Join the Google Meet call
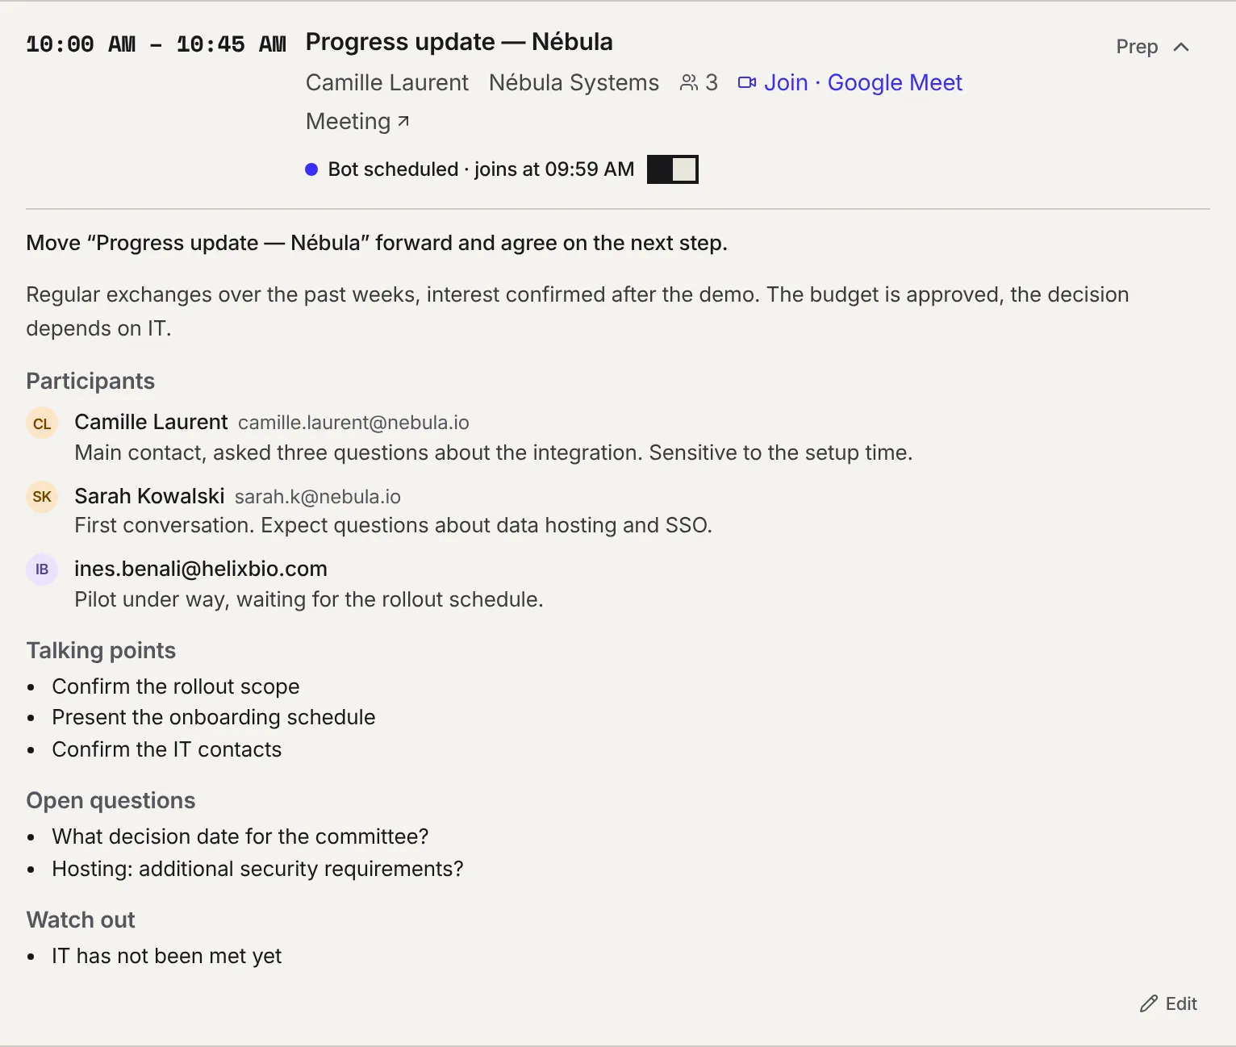Image resolution: width=1236 pixels, height=1047 pixels. point(850,82)
